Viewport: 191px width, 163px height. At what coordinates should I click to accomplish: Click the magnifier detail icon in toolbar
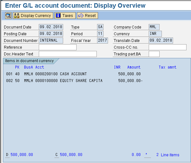tap(8, 16)
